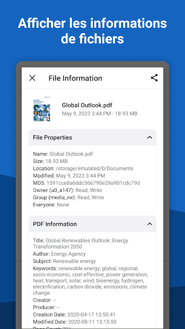Select the Name: Global Outlook.pdf row

click(63, 154)
